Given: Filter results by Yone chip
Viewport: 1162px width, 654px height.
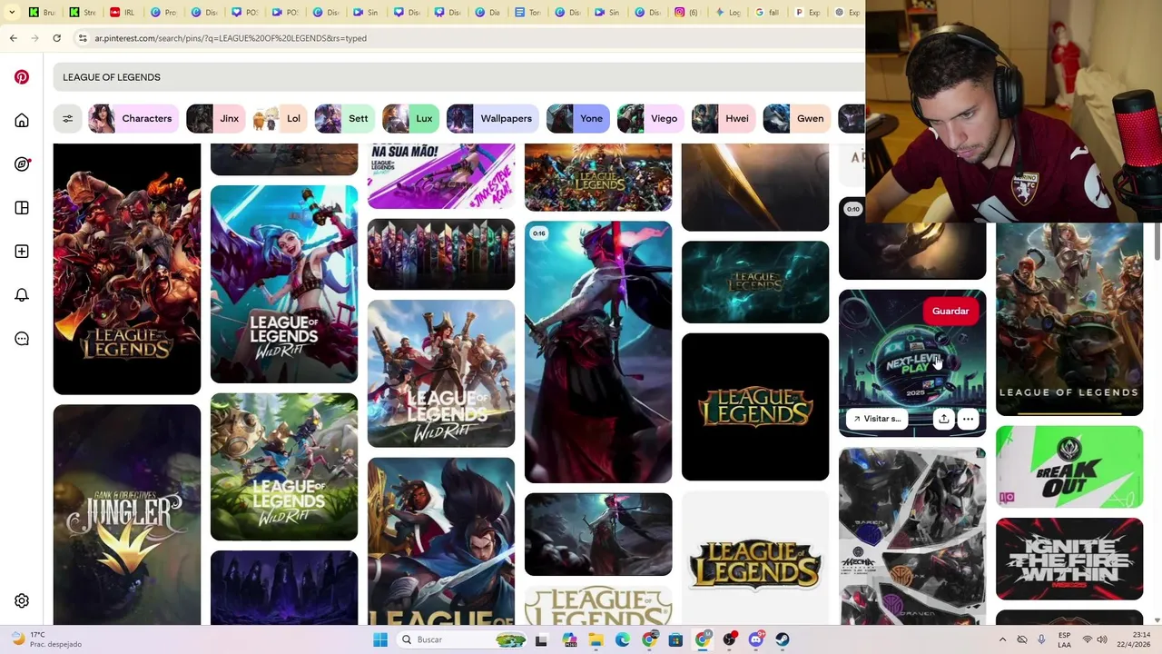Looking at the screenshot, I should coord(576,118).
